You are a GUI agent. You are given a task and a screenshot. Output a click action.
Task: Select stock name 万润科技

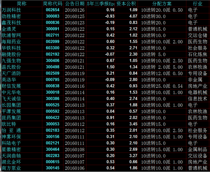point(11,10)
